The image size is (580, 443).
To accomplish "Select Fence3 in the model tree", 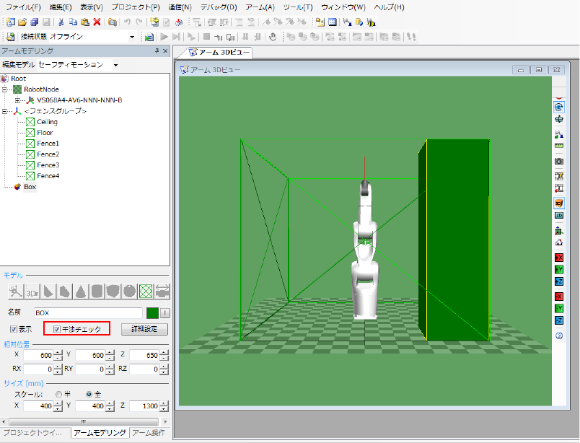I will coord(48,165).
